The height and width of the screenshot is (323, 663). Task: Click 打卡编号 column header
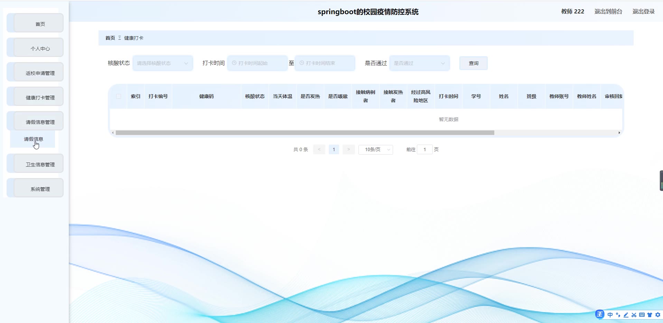click(158, 96)
